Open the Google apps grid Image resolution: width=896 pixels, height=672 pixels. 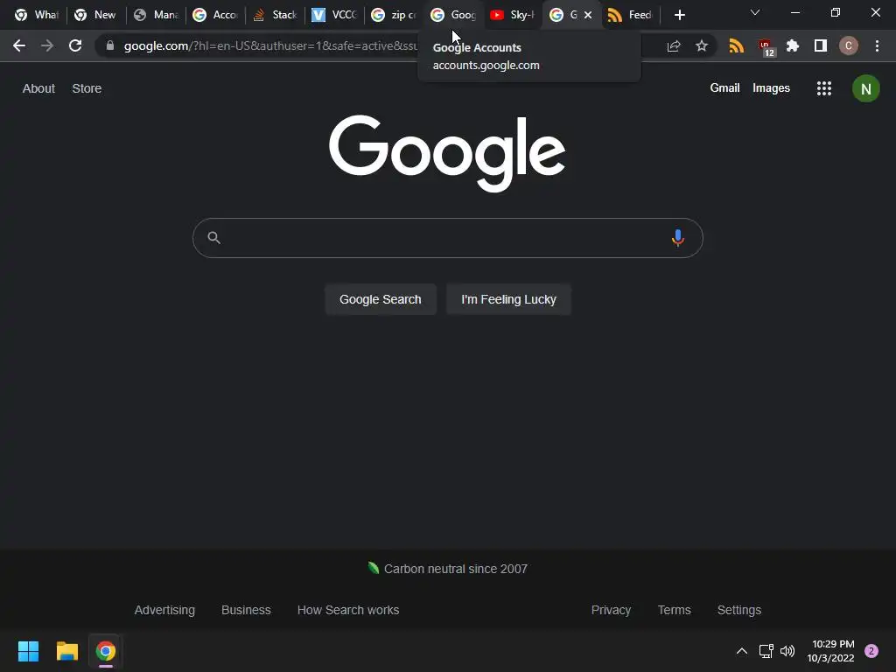coord(824,88)
